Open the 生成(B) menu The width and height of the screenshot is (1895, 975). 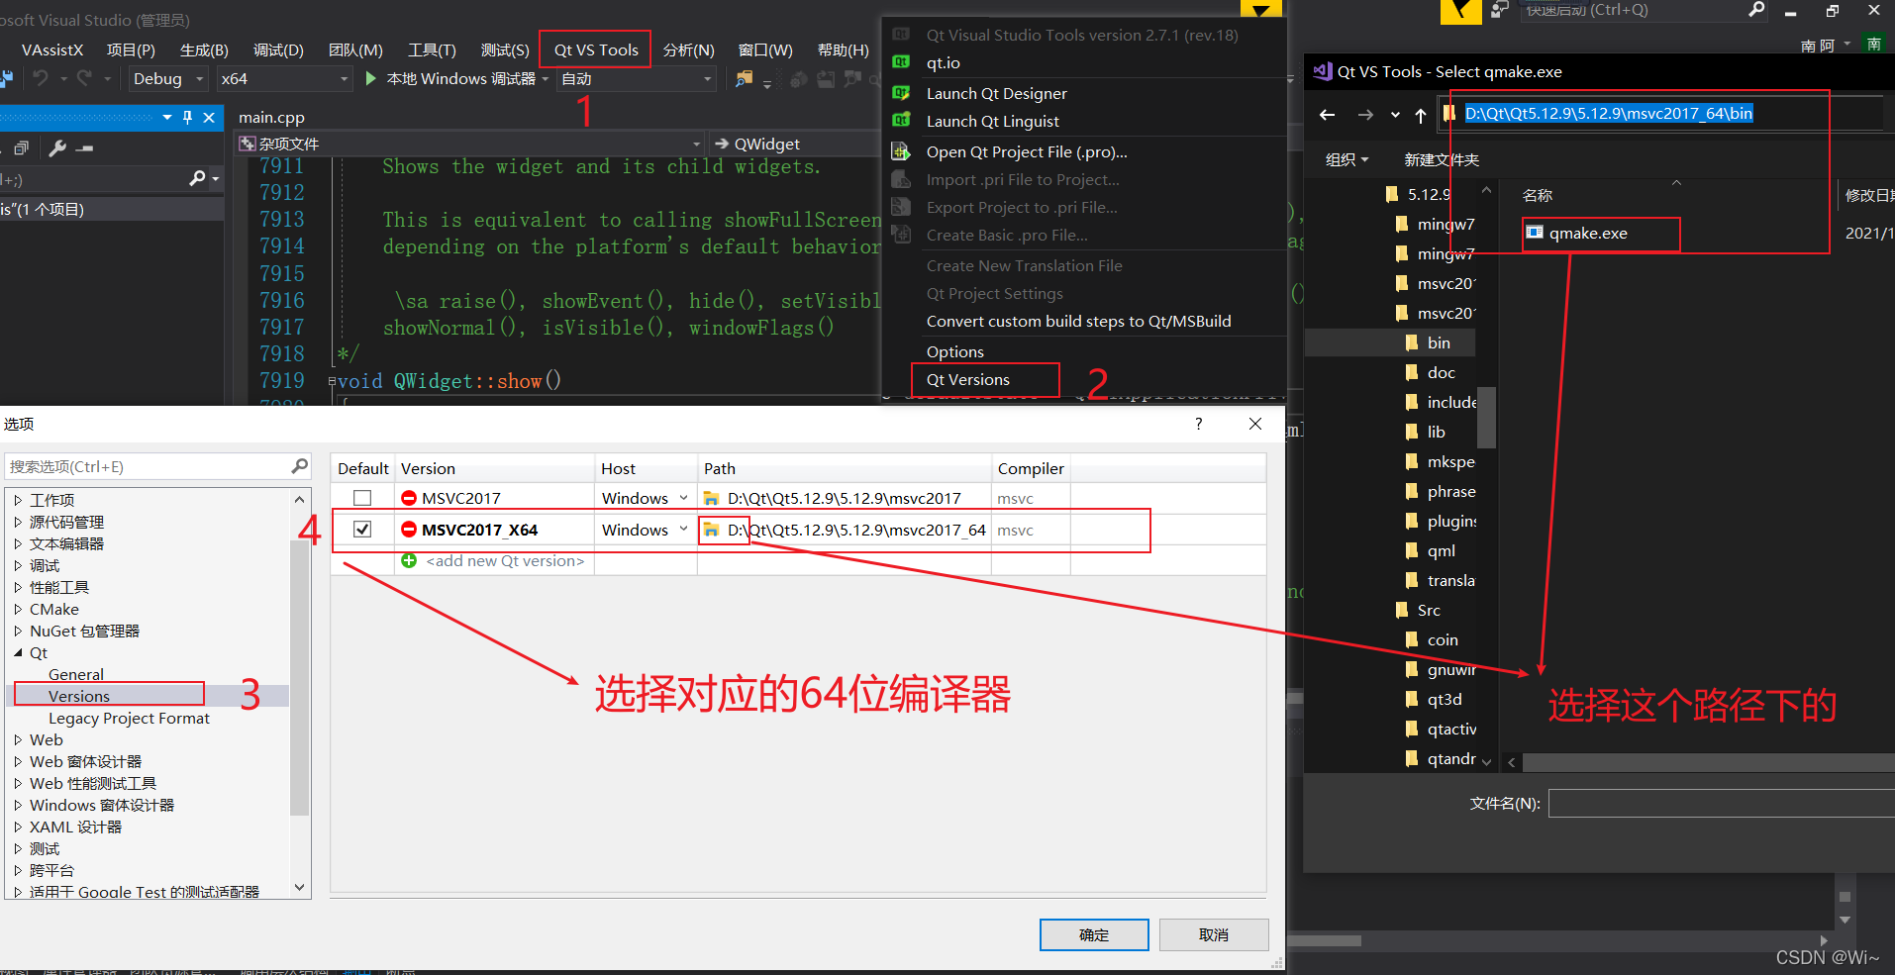pos(204,49)
